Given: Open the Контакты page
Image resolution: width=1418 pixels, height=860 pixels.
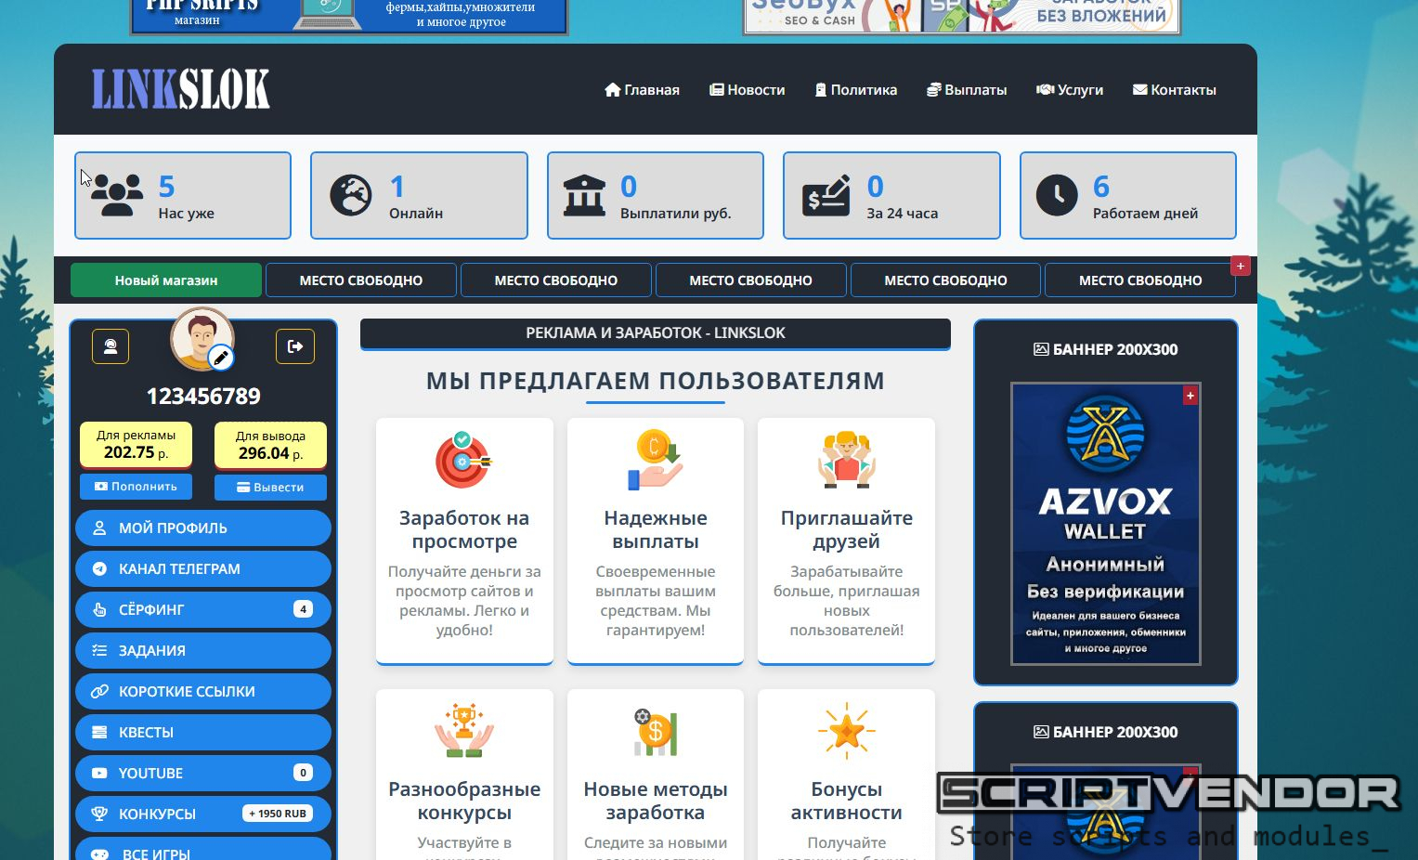Looking at the screenshot, I should [1174, 90].
